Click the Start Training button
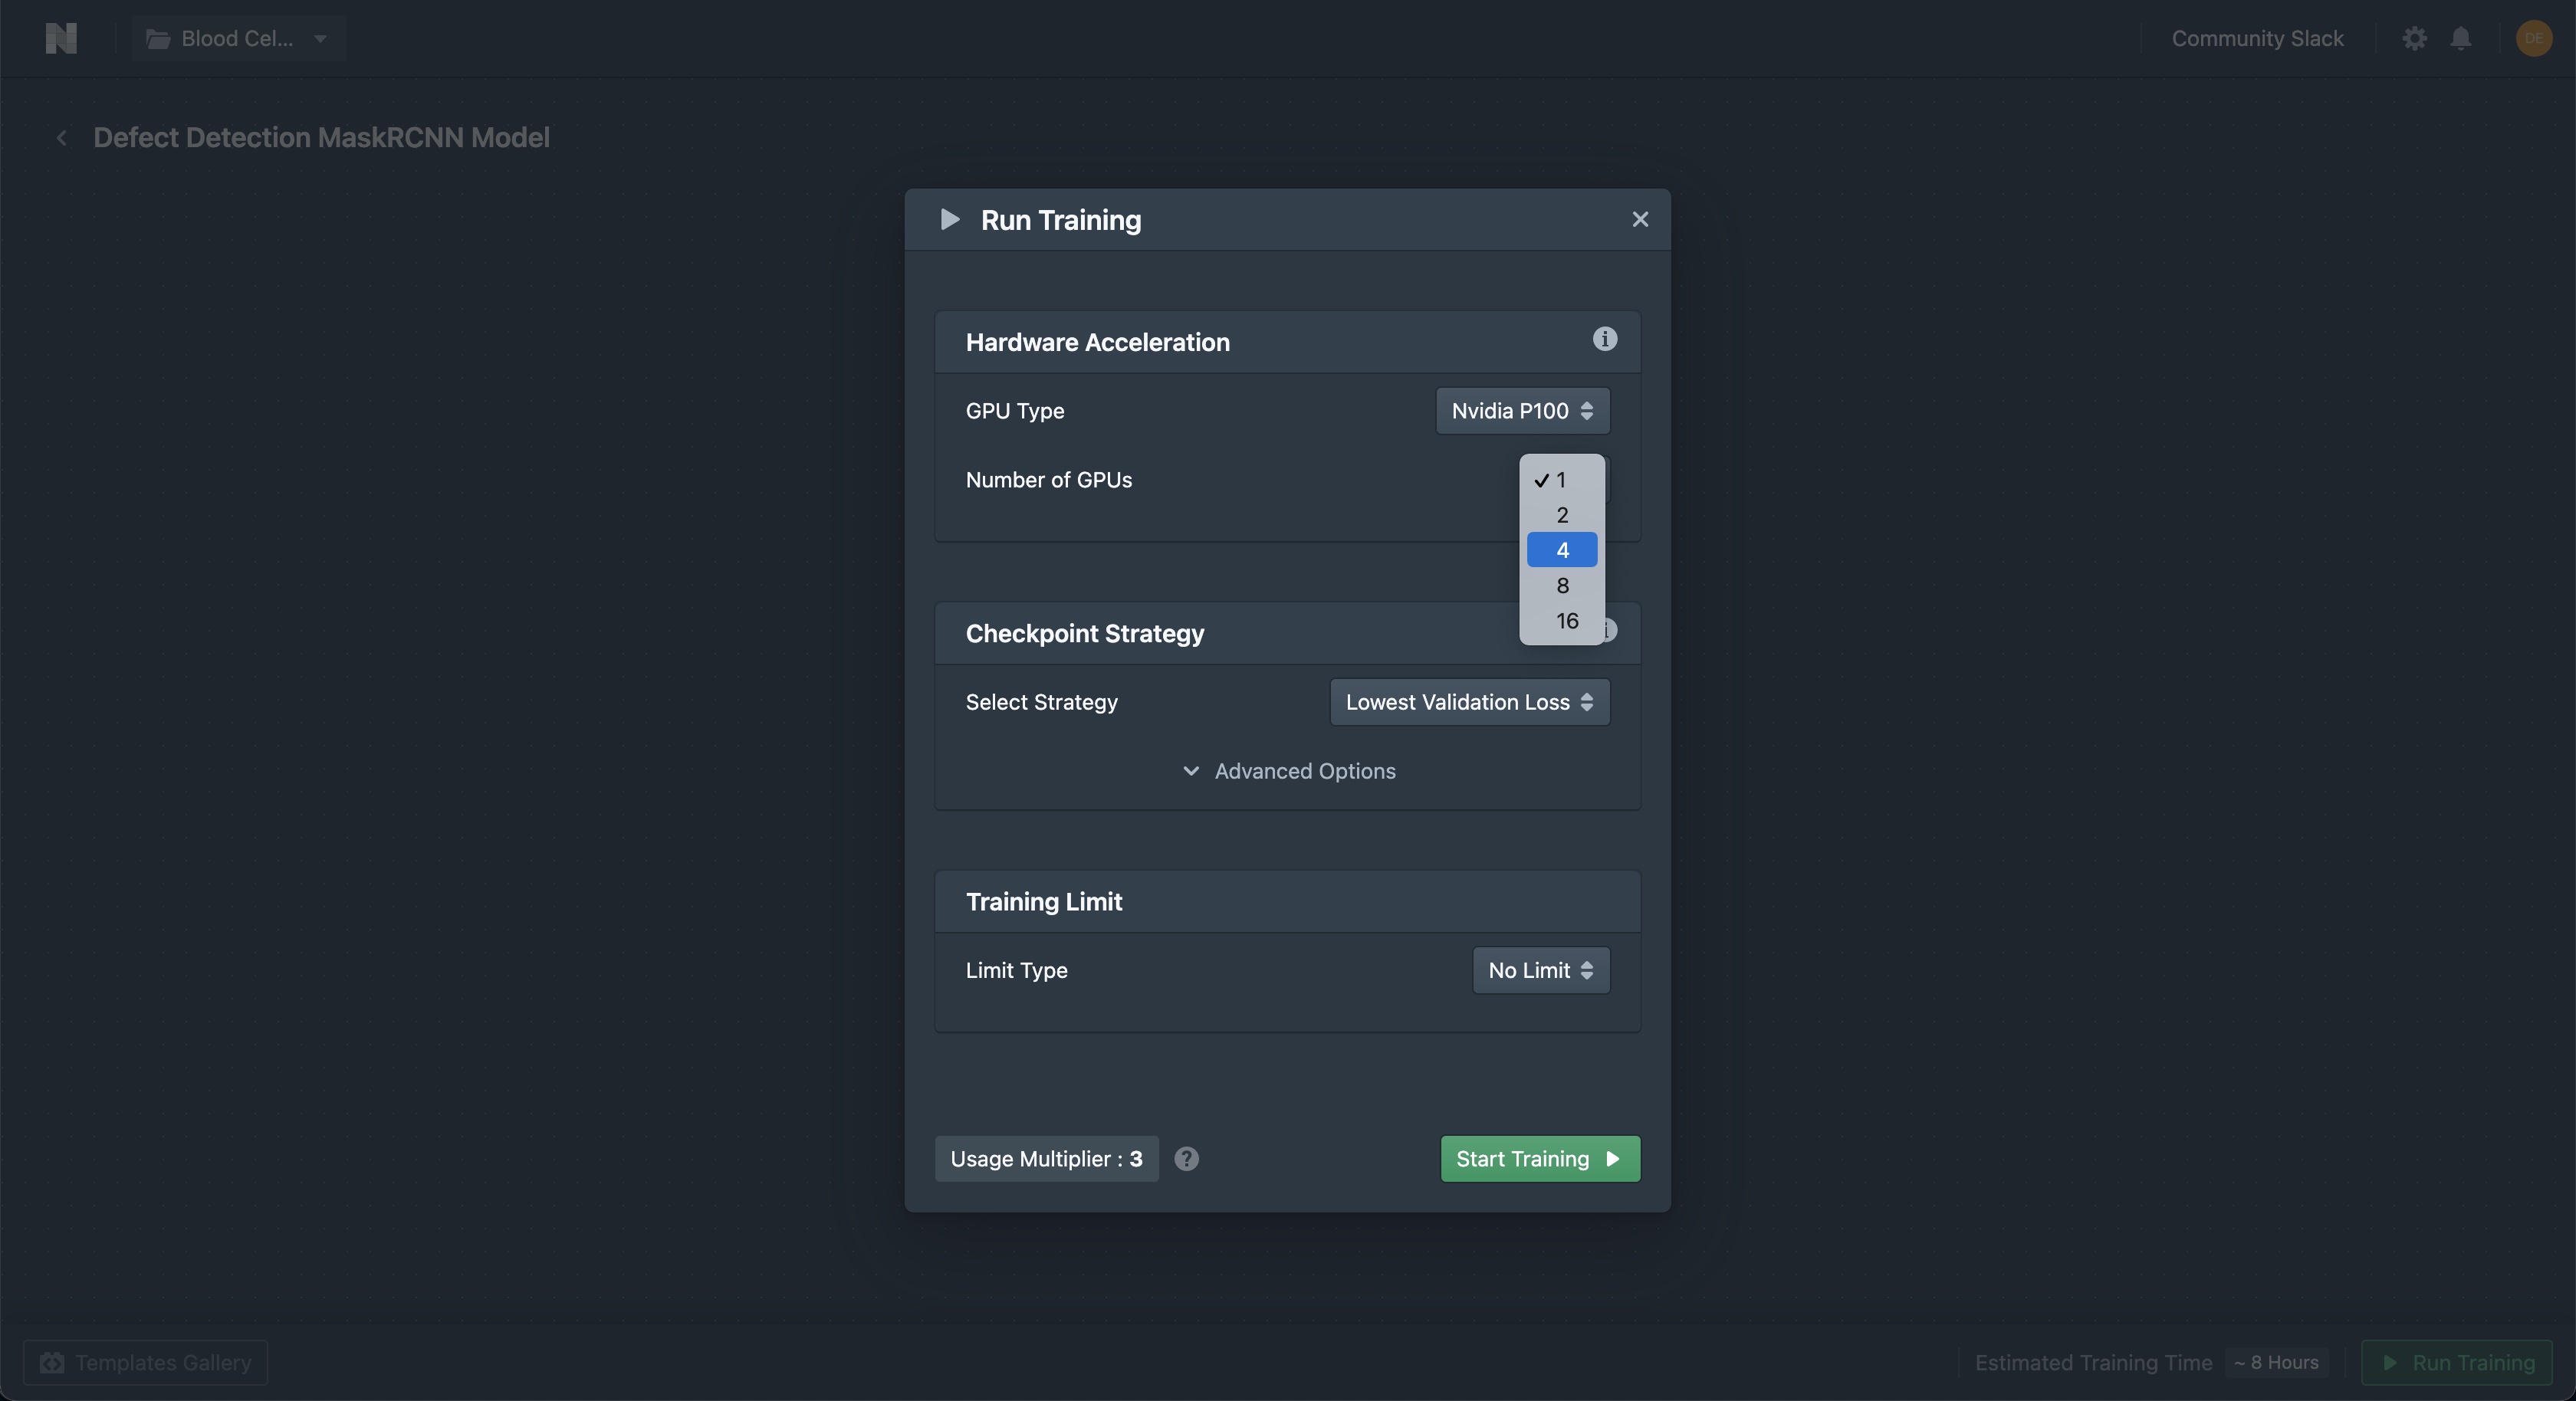The image size is (2576, 1401). click(x=1540, y=1159)
